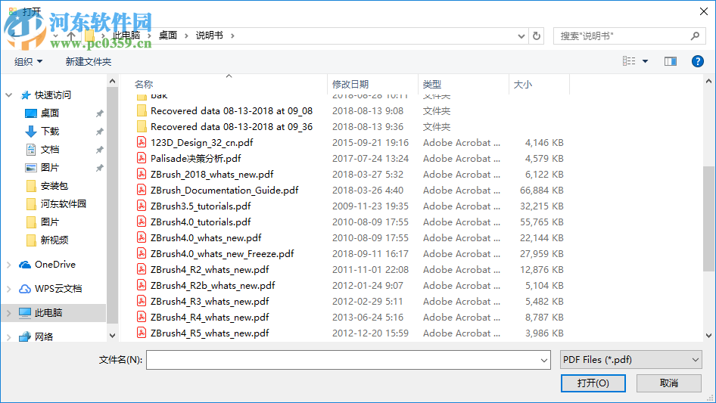Open recent locations dropdown near up arrow
This screenshot has width=716, height=403.
55,36
